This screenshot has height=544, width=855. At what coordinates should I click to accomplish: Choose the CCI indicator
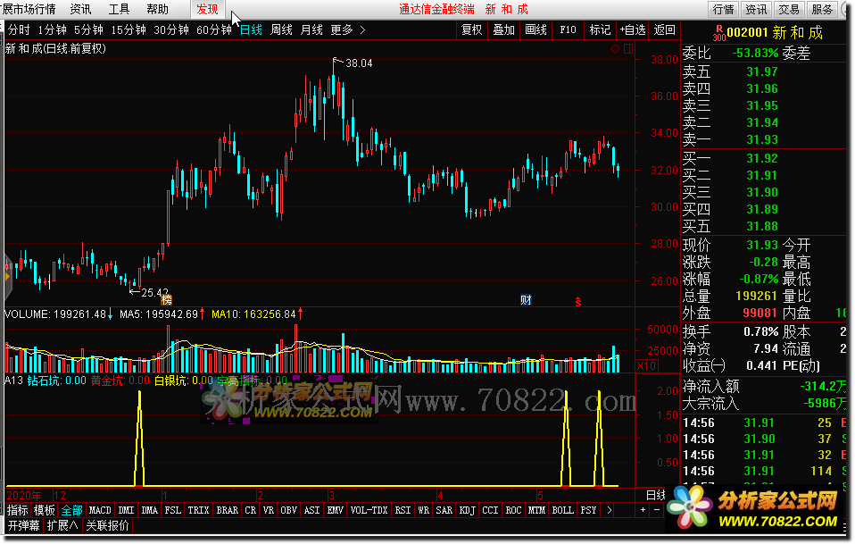pos(490,510)
